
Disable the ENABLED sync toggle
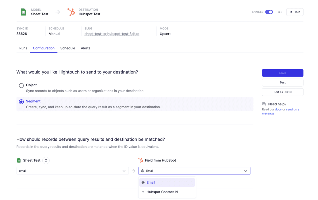[x=269, y=12]
